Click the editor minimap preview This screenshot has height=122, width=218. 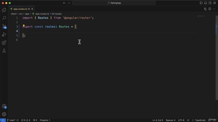click(x=201, y=17)
